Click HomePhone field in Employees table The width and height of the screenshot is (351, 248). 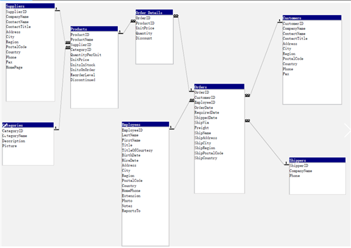coord(131,191)
